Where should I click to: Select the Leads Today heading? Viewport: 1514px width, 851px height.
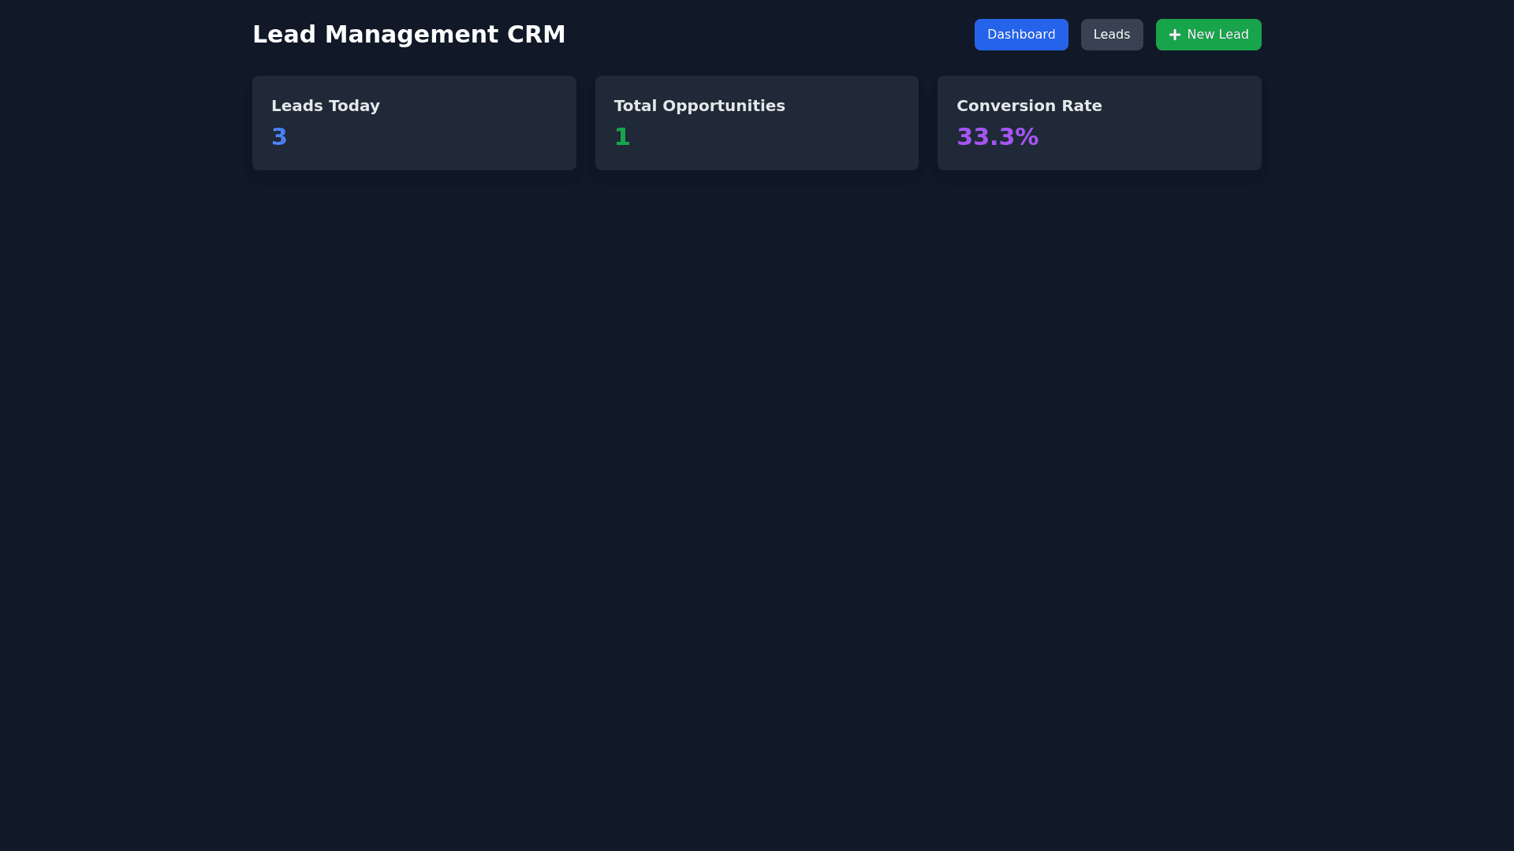pyautogui.click(x=325, y=106)
